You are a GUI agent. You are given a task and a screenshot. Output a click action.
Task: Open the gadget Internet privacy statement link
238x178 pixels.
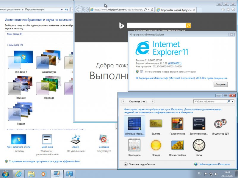[x=173, y=111]
